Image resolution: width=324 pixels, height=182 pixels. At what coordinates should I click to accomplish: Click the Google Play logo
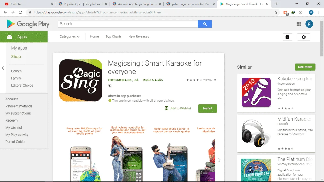tap(28, 24)
